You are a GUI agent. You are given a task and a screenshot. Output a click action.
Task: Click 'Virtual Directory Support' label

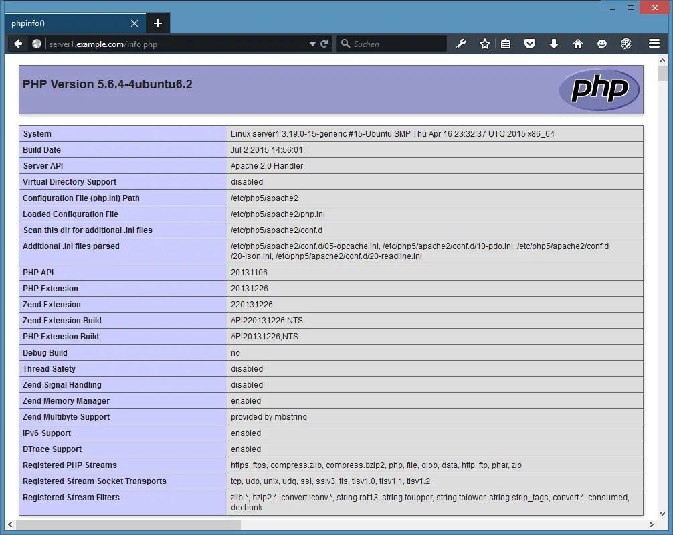(x=70, y=181)
